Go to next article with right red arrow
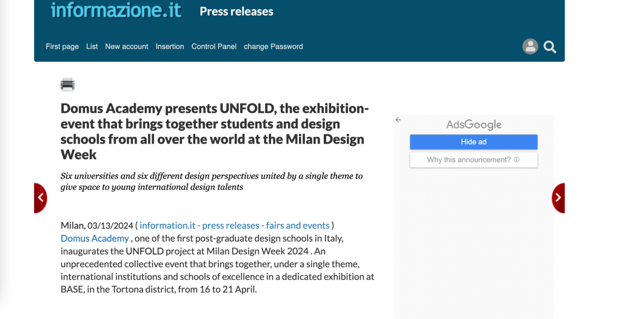 tap(558, 198)
